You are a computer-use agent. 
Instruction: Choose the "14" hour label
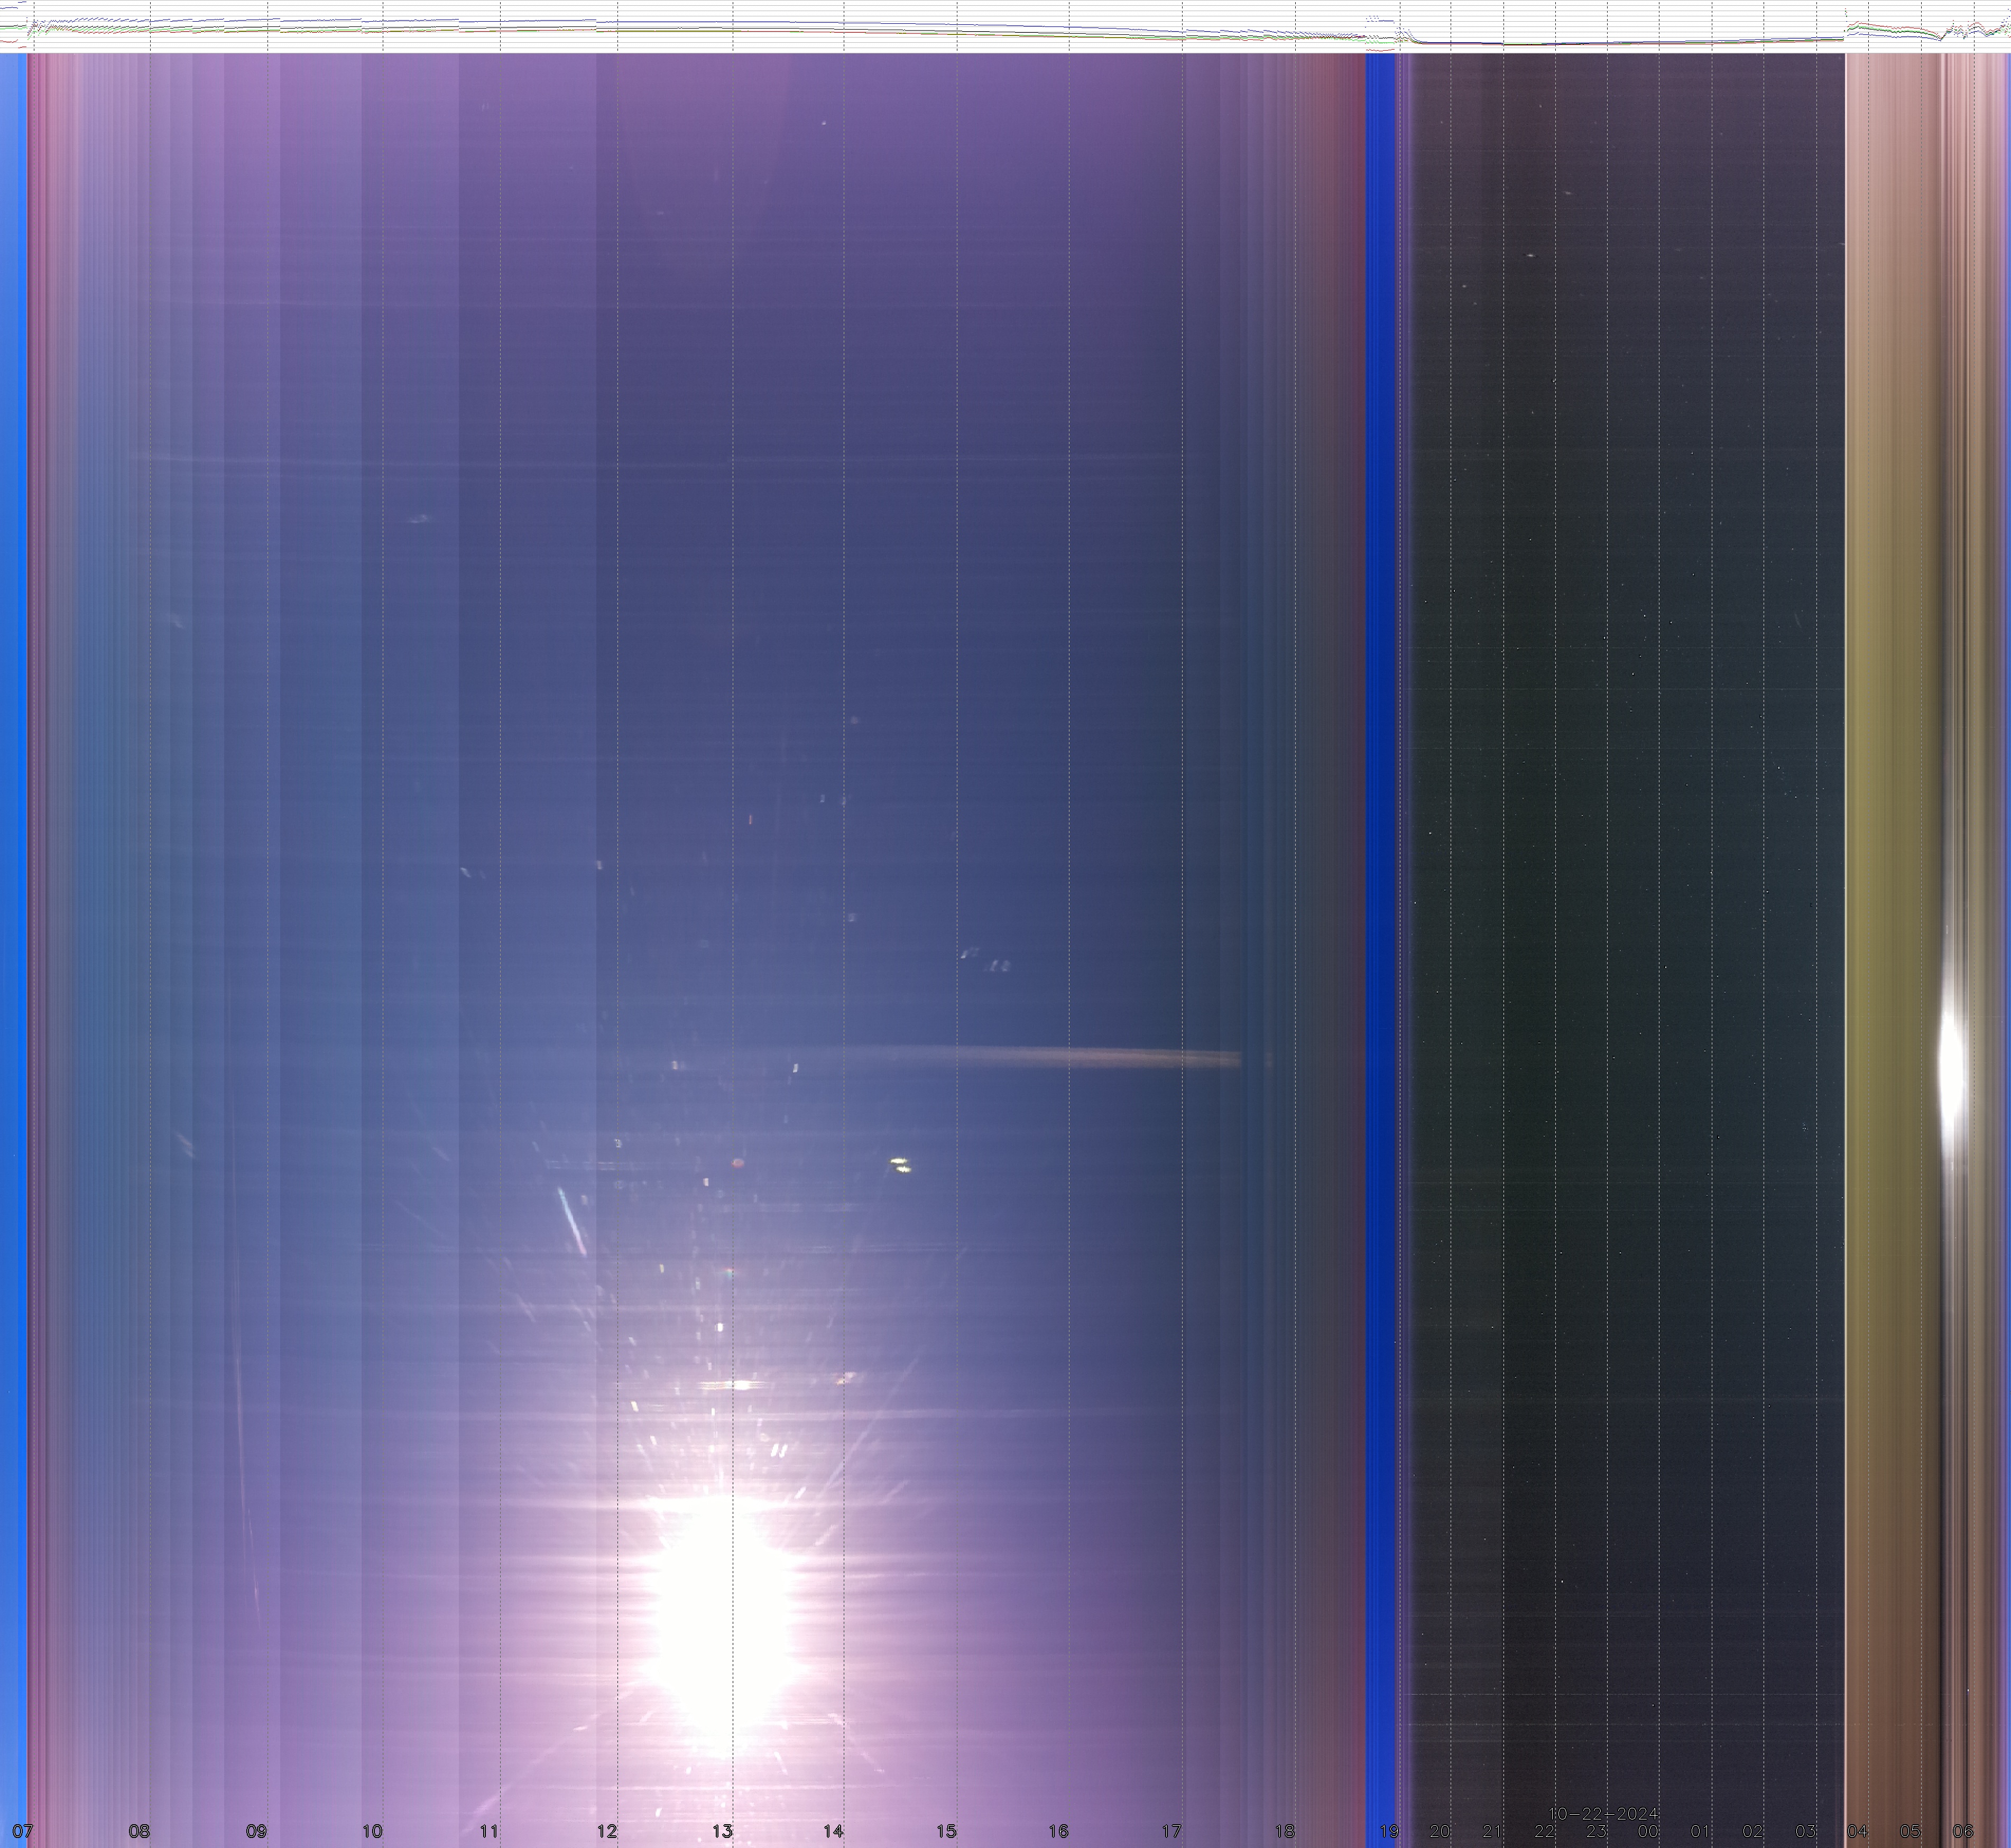click(833, 1832)
